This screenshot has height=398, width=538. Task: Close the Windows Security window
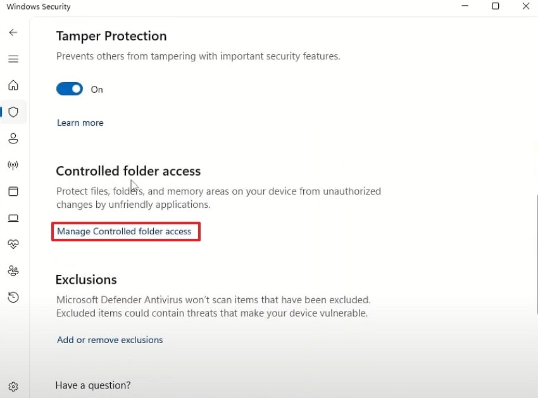[526, 6]
